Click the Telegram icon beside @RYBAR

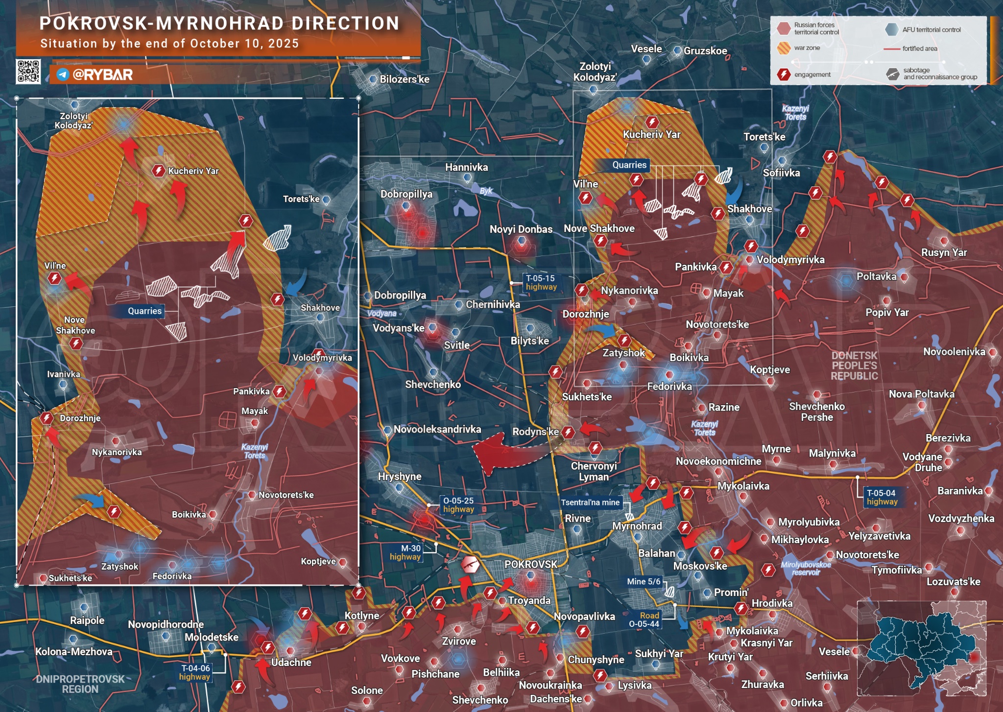pos(62,74)
